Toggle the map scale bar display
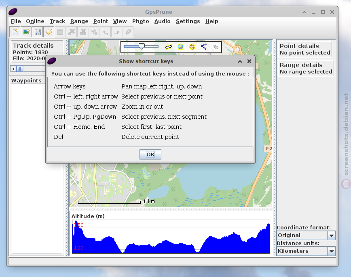This screenshot has height=277, width=351. coord(169,47)
